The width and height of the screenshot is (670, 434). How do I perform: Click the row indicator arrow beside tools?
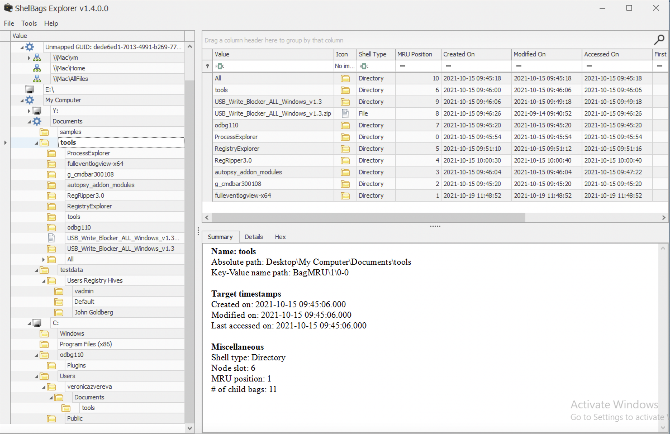click(x=5, y=143)
